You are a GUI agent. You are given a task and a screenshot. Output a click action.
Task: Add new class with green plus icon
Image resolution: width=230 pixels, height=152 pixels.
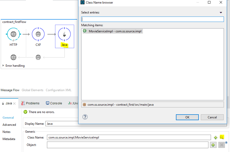[x=216, y=137]
